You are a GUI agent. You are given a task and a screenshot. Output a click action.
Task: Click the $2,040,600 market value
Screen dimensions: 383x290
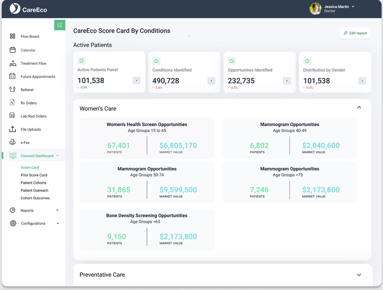click(x=321, y=145)
